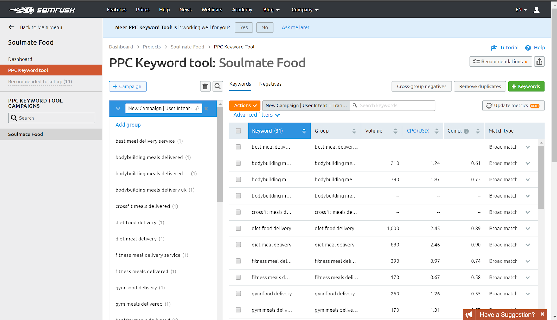Open match type dropdown for best meal delivery
Viewport: 557px width, 320px height.
(528, 147)
